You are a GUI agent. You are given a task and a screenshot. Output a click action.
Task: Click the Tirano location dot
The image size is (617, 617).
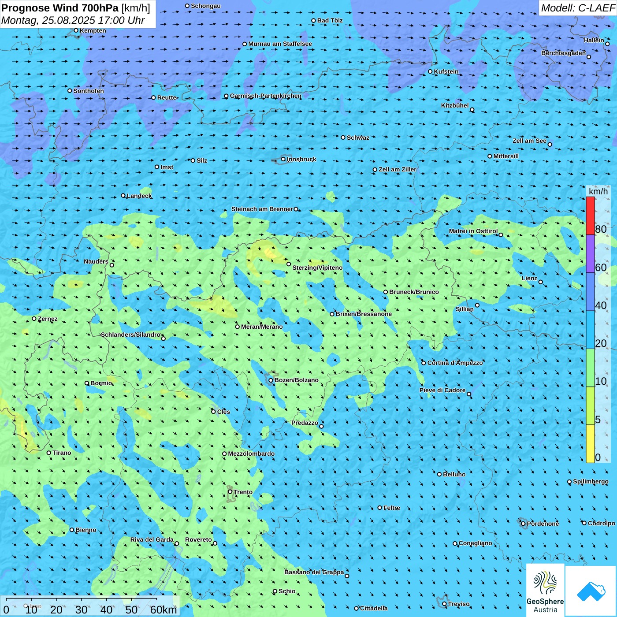pos(49,453)
